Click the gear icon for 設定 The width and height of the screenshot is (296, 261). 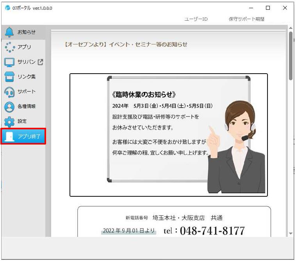(x=9, y=122)
